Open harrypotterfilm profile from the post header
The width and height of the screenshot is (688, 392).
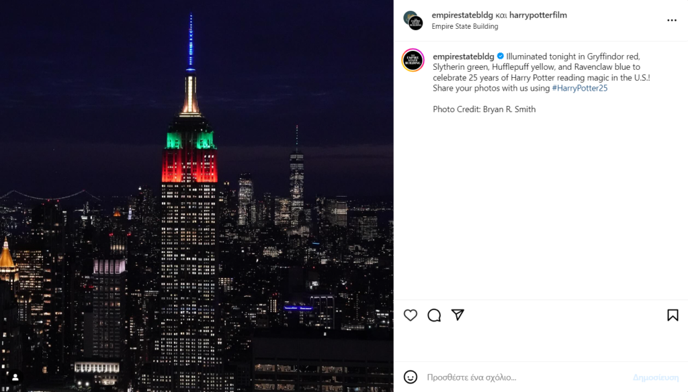click(538, 15)
